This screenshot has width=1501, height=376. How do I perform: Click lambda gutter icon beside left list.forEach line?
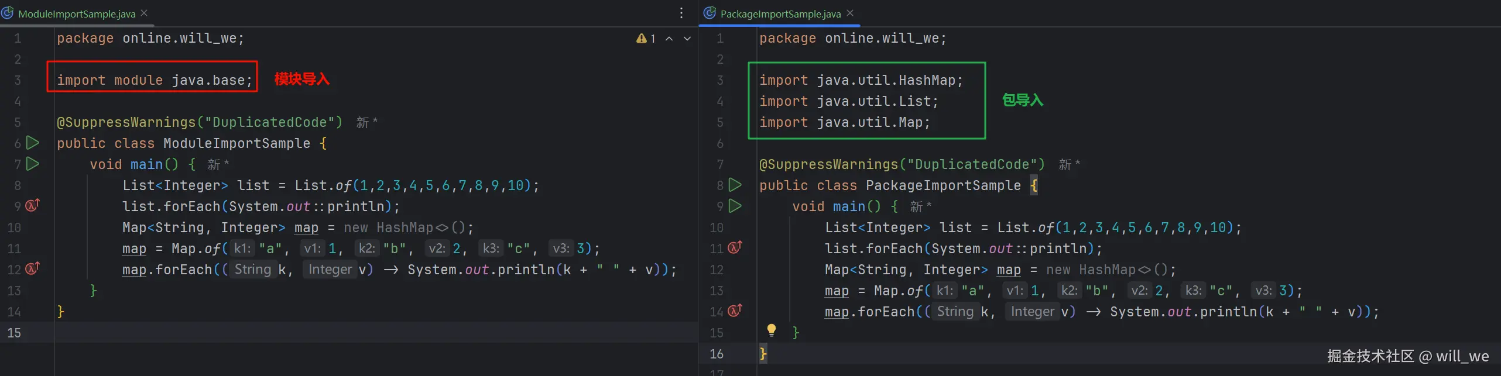pyautogui.click(x=33, y=205)
